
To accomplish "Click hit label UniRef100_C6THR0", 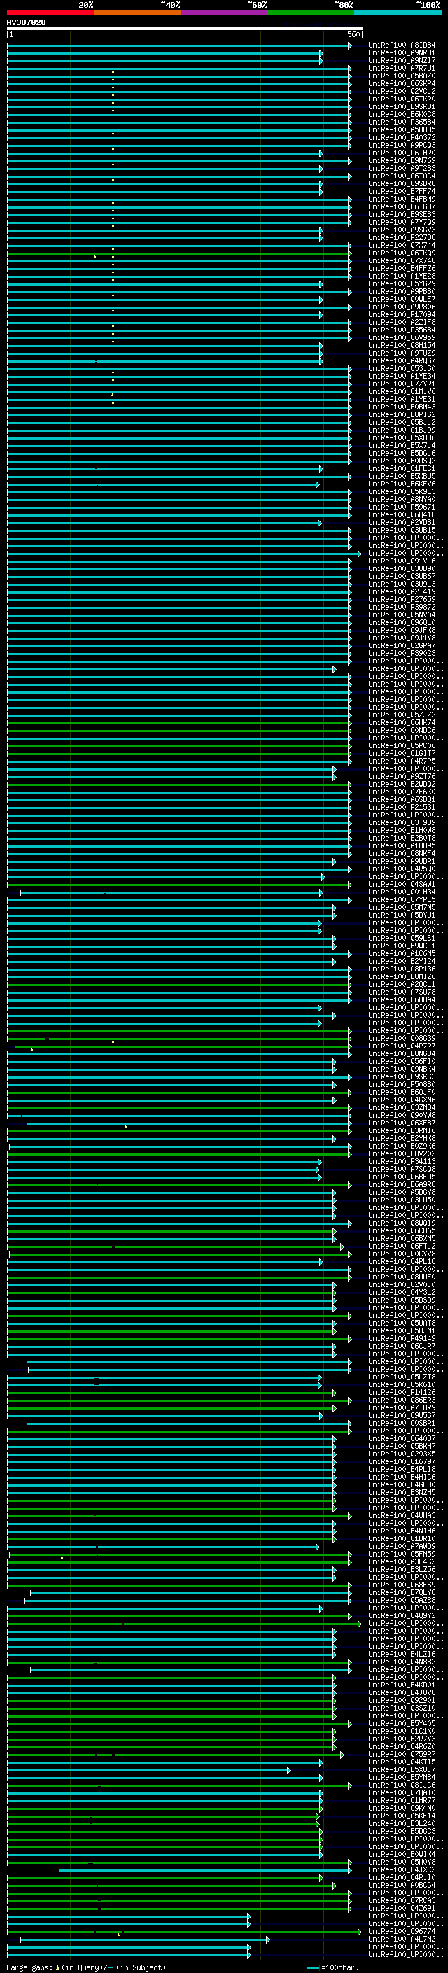I will [x=402, y=153].
